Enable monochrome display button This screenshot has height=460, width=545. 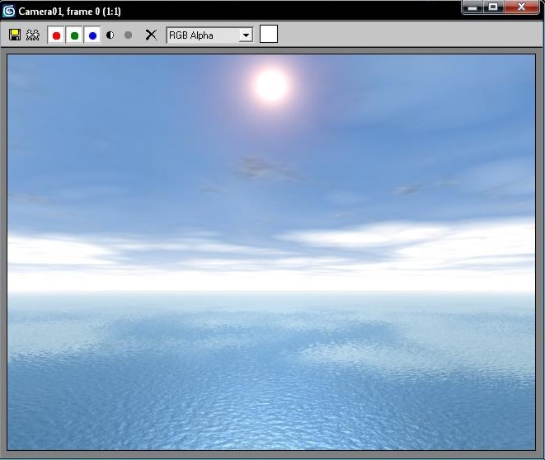click(129, 35)
